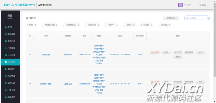Open the 开放平台 sidebar menu item

pos(10,90)
